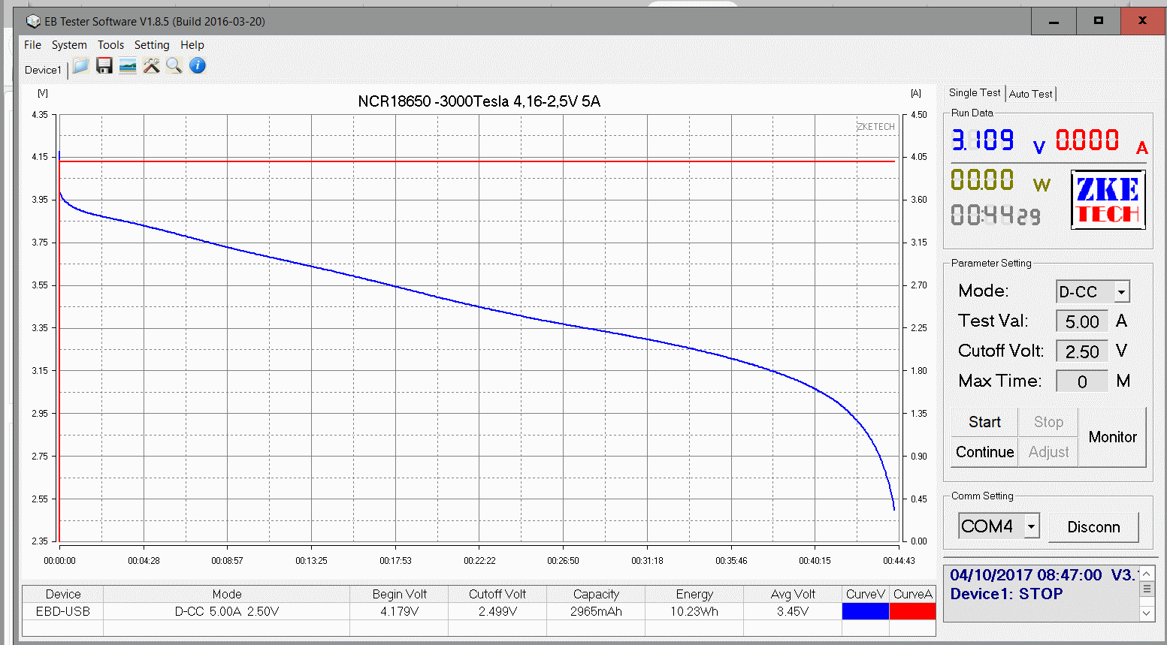Select the Device1 tab
1167x645 pixels.
tap(43, 70)
